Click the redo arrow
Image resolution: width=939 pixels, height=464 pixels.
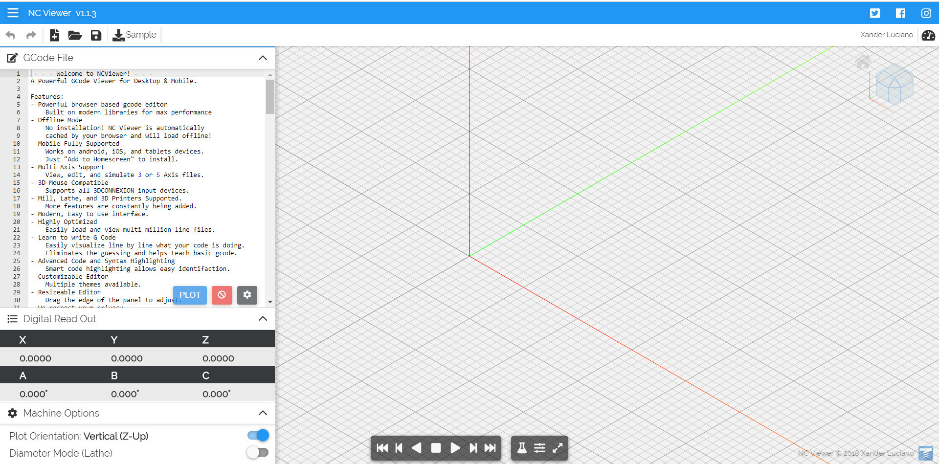pyautogui.click(x=31, y=35)
